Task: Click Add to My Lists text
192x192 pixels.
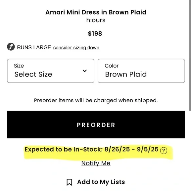Action: coord(101,182)
